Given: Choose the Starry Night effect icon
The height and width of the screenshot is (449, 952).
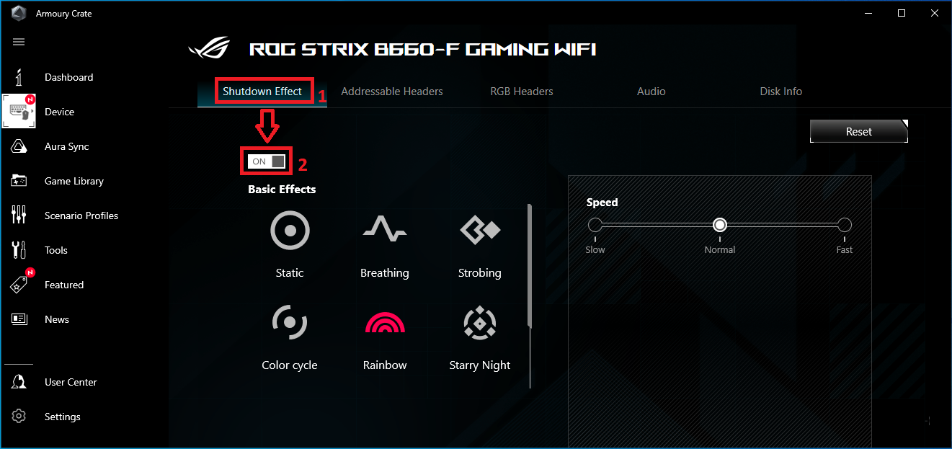Looking at the screenshot, I should click(x=479, y=323).
